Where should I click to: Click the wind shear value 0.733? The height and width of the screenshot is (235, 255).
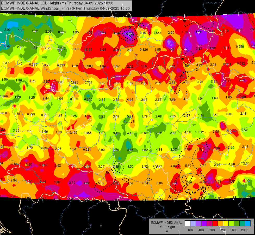(x=89, y=83)
